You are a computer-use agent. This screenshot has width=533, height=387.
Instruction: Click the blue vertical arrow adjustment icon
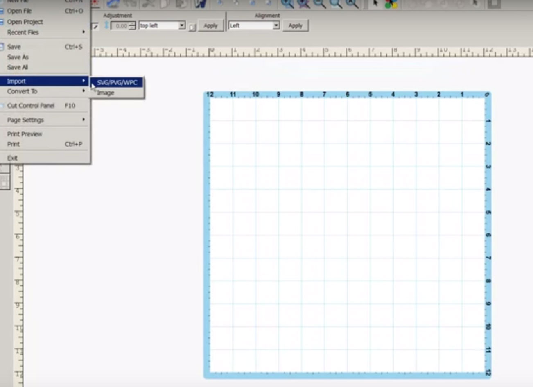click(x=106, y=25)
